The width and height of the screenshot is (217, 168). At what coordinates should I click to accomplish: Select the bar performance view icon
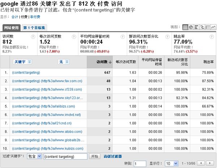(196, 27)
